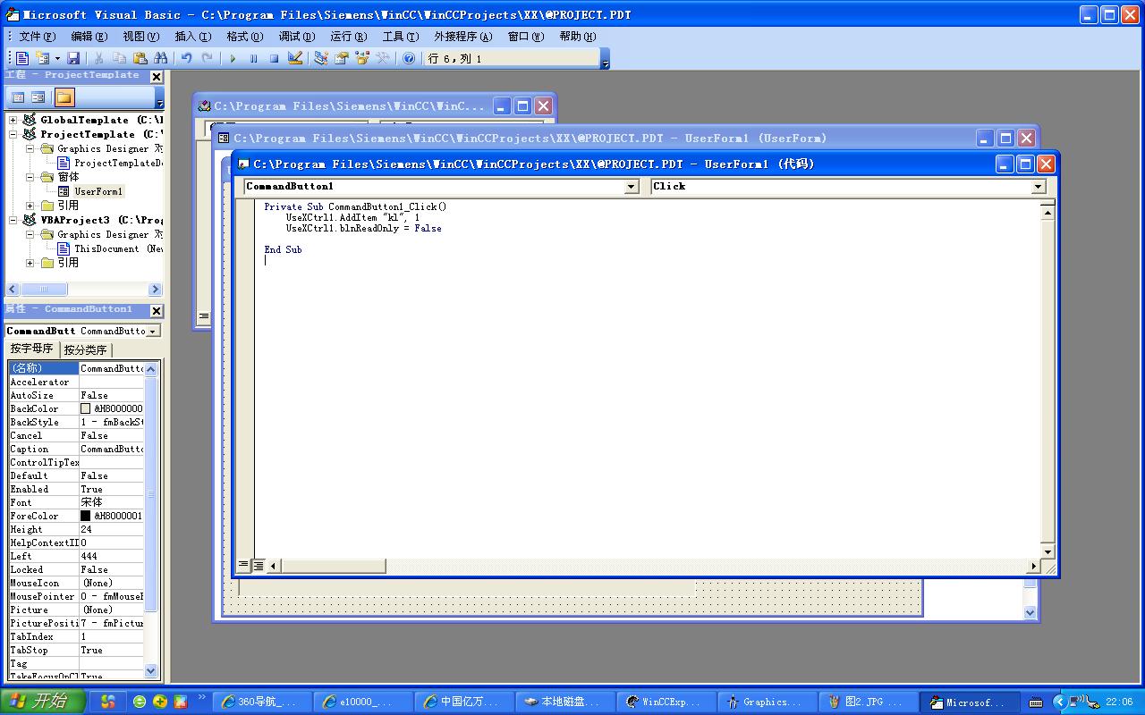Click the properties list scroll-down arrow
The height and width of the screenshot is (715, 1145).
click(150, 670)
